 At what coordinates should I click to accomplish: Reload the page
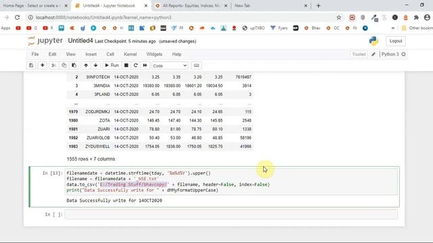(17, 18)
